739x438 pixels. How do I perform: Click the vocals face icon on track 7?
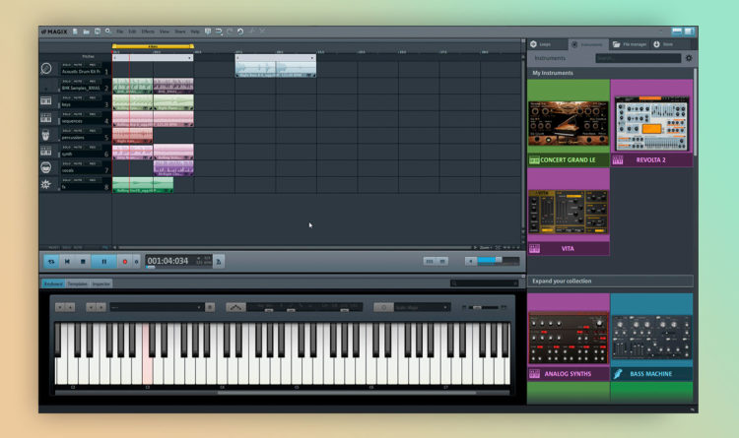(45, 167)
